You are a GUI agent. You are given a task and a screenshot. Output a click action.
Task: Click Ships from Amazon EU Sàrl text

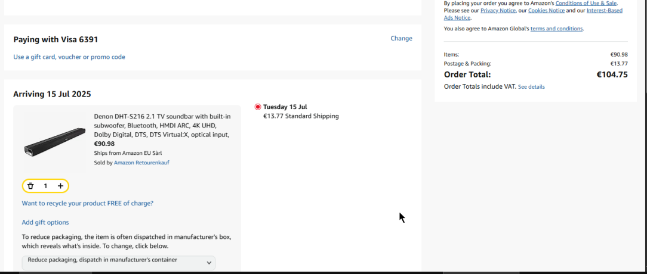click(128, 153)
